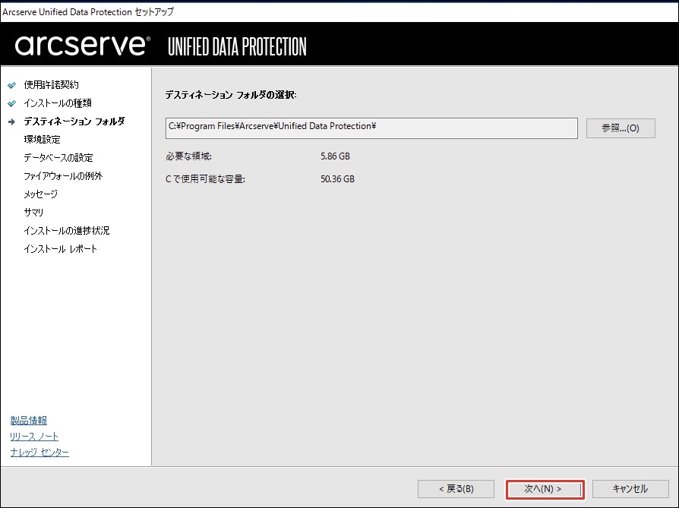The image size is (679, 508).
Task: Cancel setup with the キャンセル button
Action: 630,489
